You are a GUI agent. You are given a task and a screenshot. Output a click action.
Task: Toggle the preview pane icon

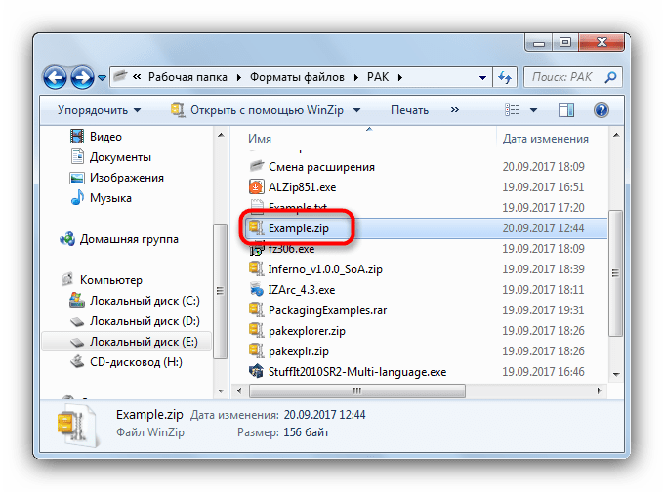coord(566,110)
